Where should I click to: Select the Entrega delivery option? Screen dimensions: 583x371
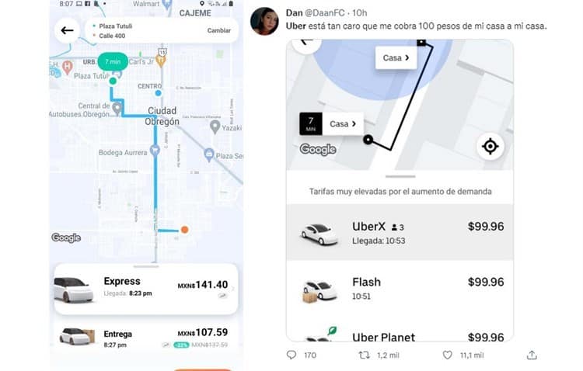coord(146,338)
